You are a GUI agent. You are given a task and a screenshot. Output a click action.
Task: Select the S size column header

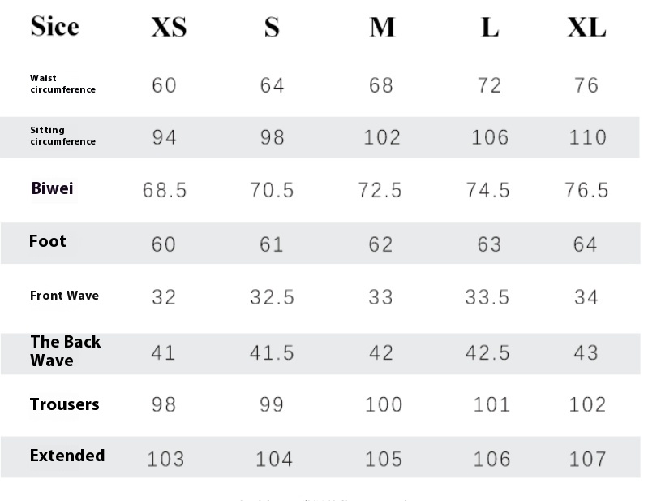272,28
